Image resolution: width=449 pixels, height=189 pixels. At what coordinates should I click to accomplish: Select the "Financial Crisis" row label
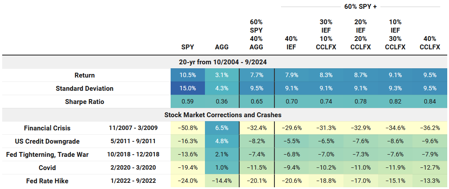[47, 128]
